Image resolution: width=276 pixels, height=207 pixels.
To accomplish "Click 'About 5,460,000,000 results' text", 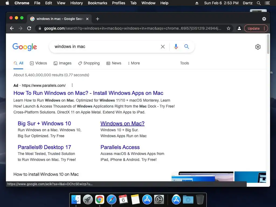I will pyautogui.click(x=51, y=75).
